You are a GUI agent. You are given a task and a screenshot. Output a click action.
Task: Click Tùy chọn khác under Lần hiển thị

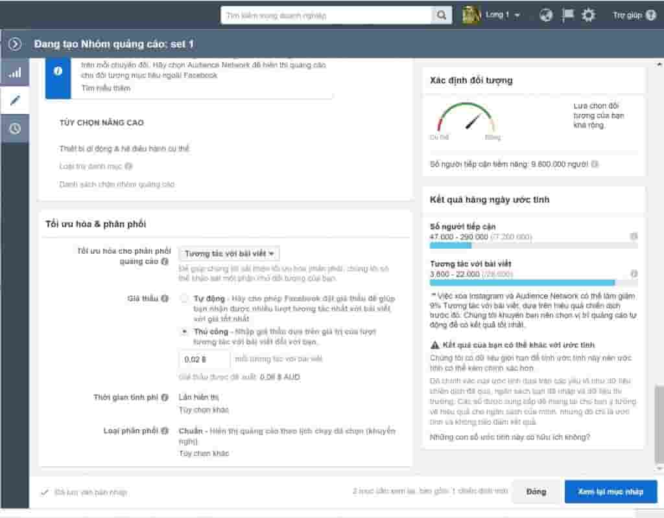204,410
